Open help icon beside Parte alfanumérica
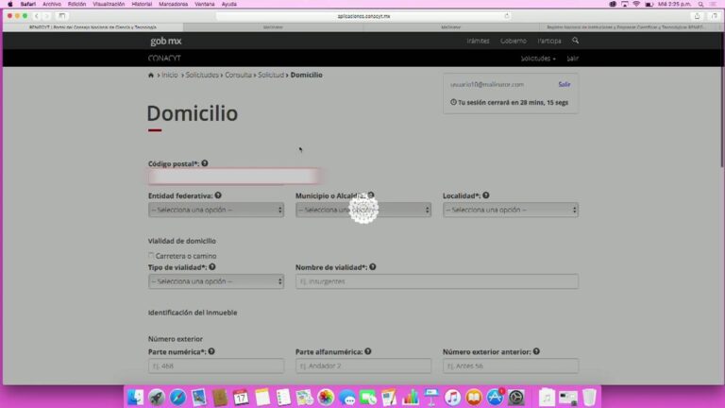Viewport: 725px width, 408px height. click(368, 351)
